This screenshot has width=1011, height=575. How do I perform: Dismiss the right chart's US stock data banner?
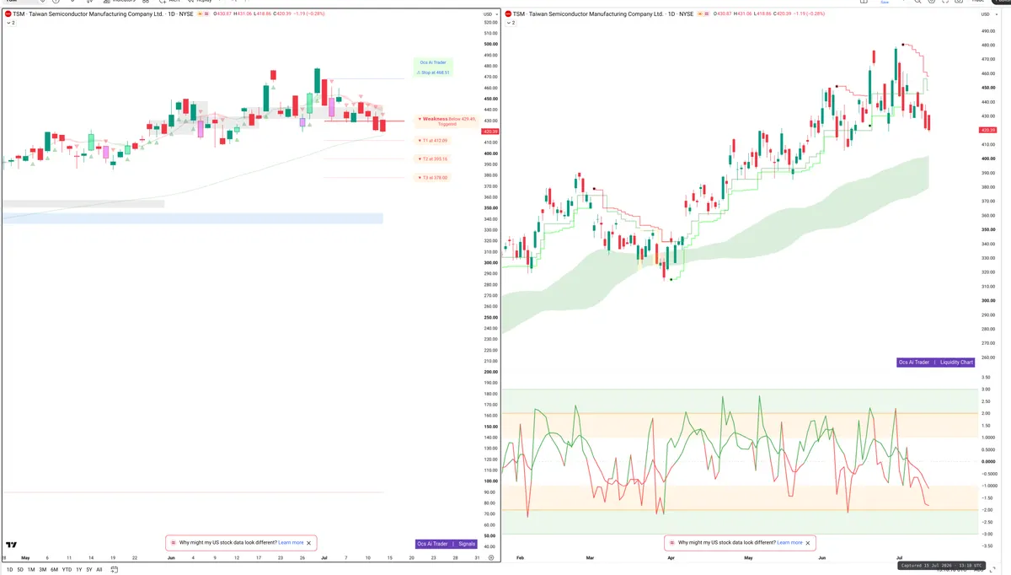807,543
